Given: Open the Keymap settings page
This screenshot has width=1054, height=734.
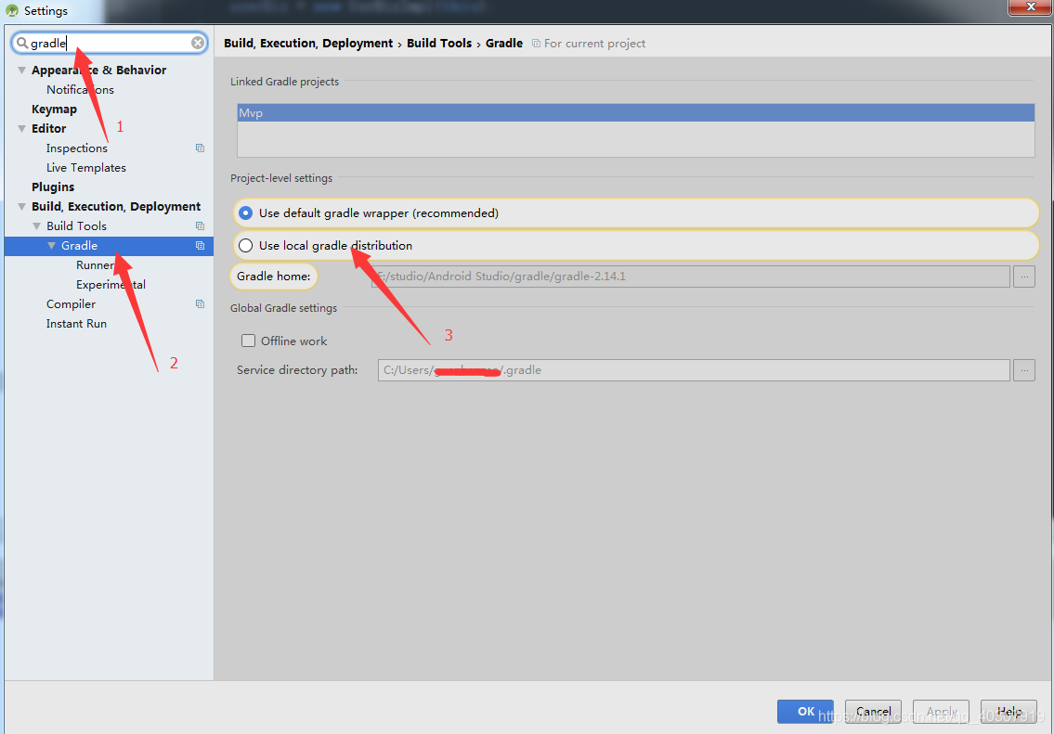Looking at the screenshot, I should 55,109.
